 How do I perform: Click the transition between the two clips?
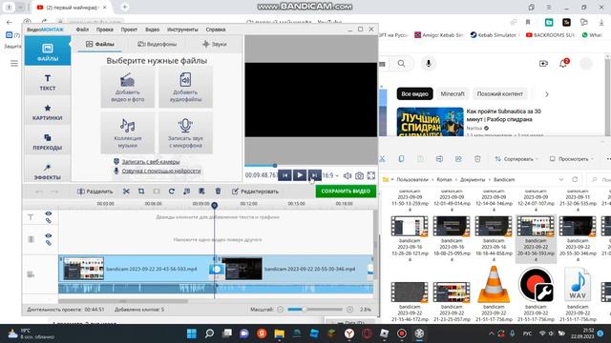217,269
